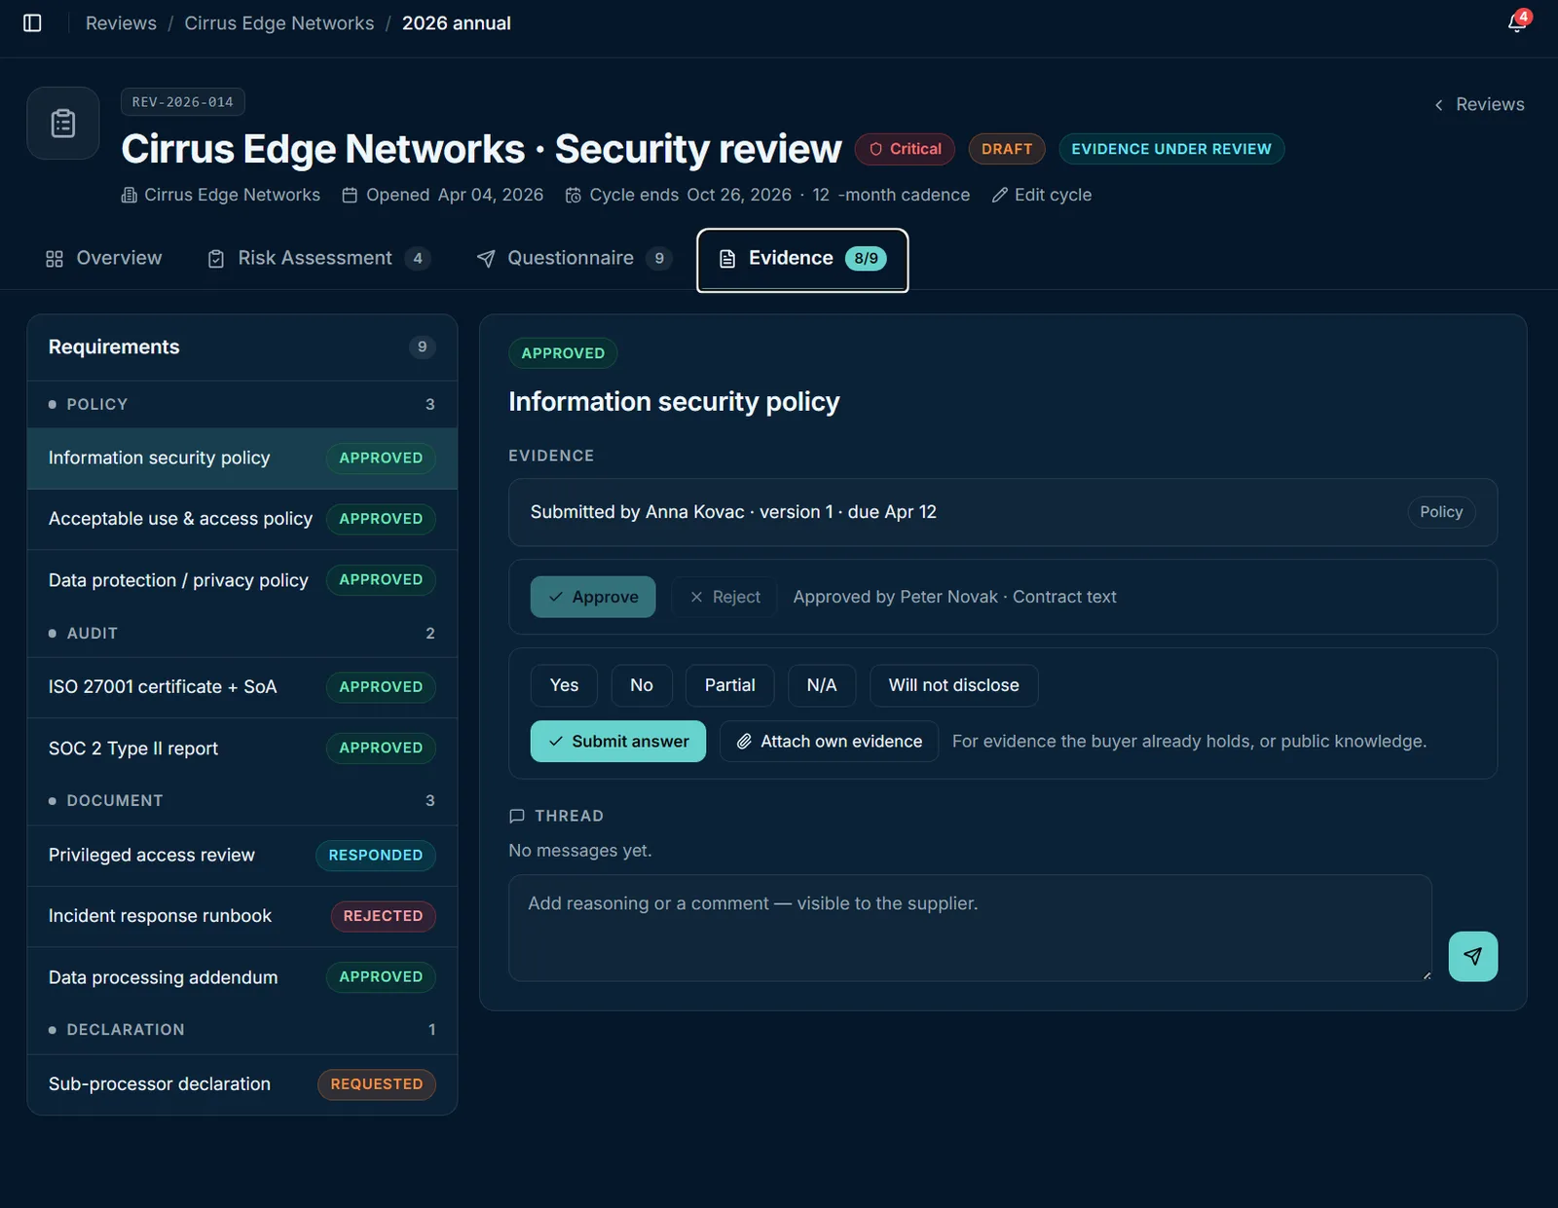Select the No answer option
The height and width of the screenshot is (1208, 1558).
click(642, 685)
